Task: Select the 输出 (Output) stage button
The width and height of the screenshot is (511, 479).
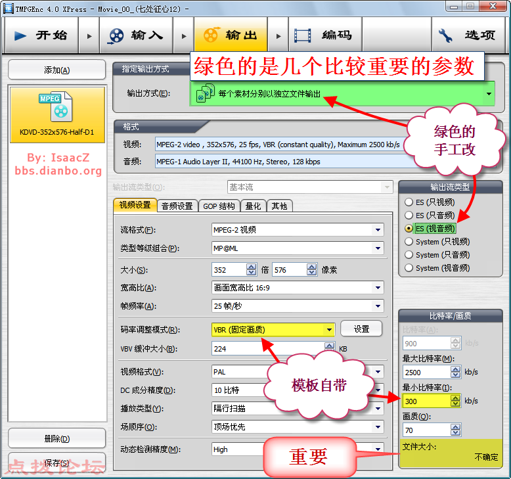Action: click(231, 35)
